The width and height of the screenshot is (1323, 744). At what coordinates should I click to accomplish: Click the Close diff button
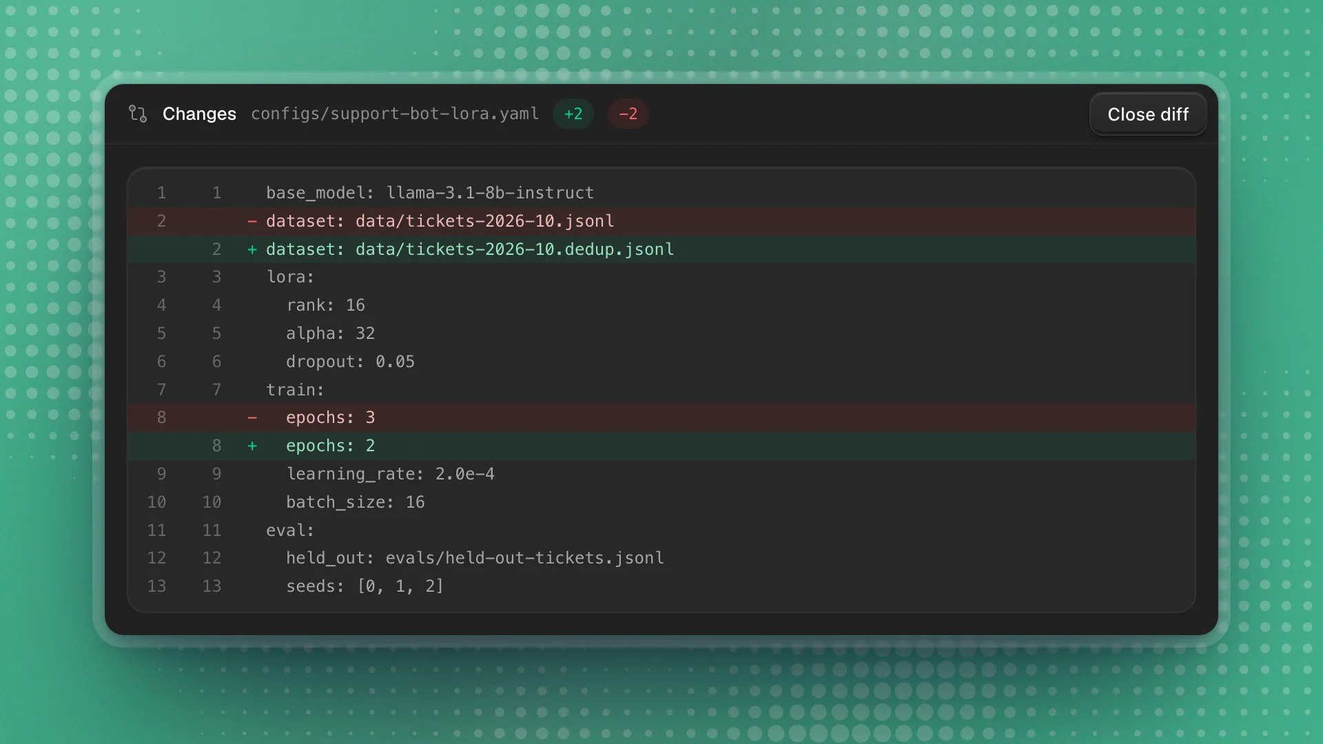(x=1148, y=114)
